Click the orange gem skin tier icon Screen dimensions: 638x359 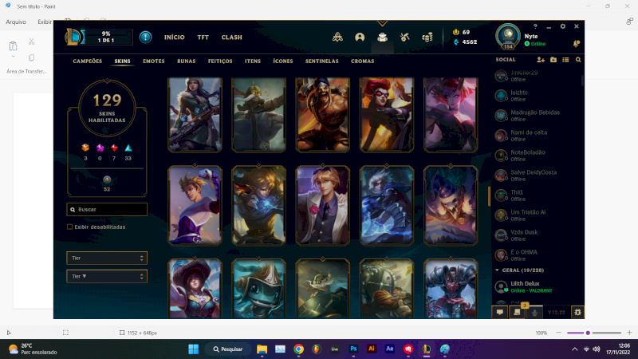point(85,148)
